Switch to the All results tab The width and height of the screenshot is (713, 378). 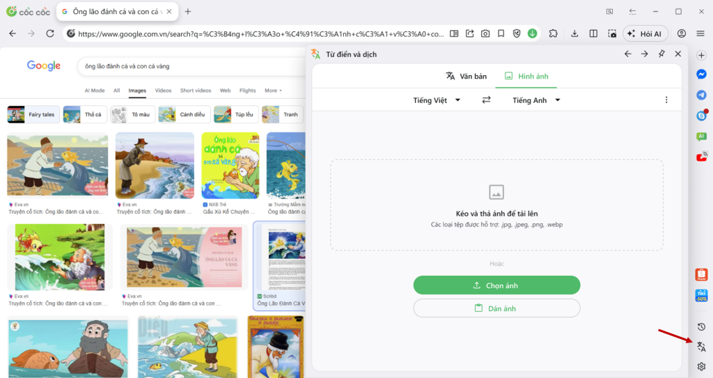pyautogui.click(x=117, y=90)
